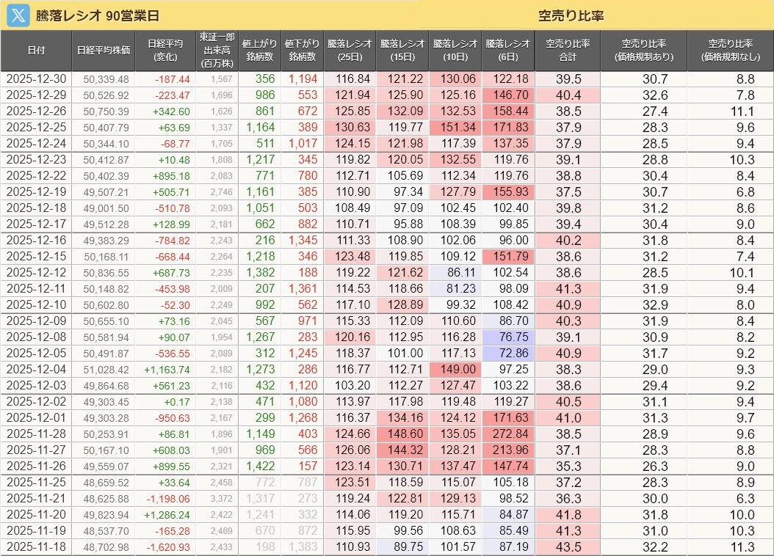Select the 騰落レシオ(25日) column header
The width and height of the screenshot is (774, 556).
[350, 50]
